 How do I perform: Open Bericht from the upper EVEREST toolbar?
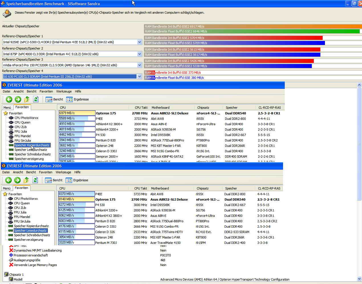pos(54,99)
